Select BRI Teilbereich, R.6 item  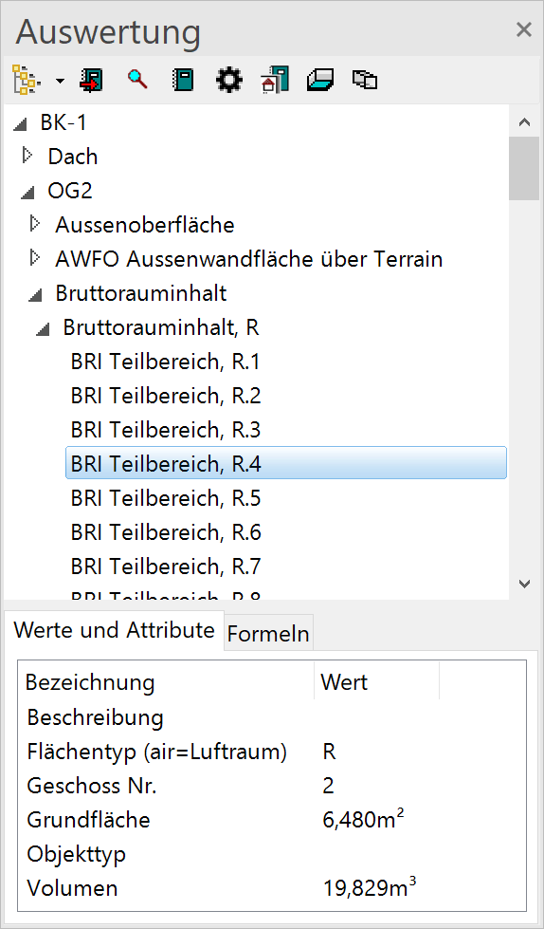166,532
